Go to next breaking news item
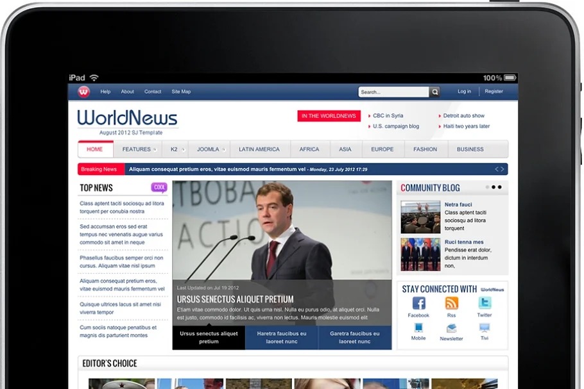584x389 pixels. click(502, 169)
